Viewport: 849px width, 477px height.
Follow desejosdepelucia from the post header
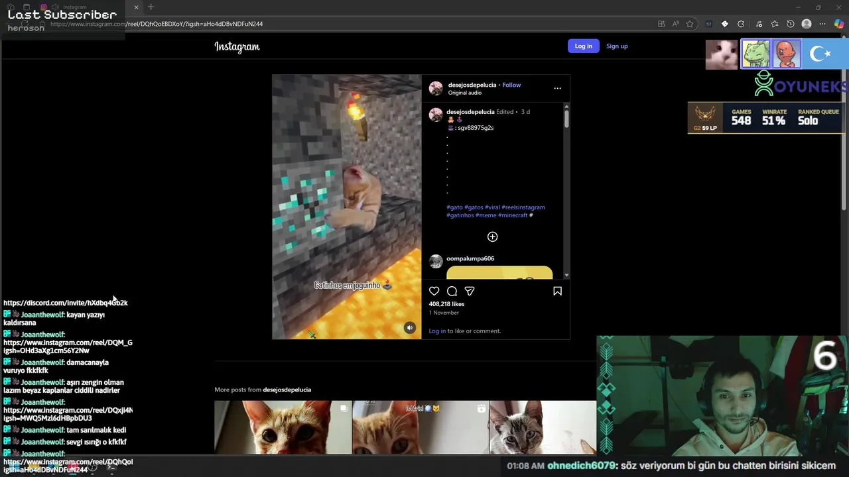511,85
